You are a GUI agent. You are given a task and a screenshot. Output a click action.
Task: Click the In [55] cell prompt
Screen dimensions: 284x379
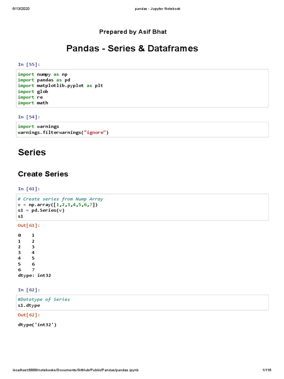point(29,64)
